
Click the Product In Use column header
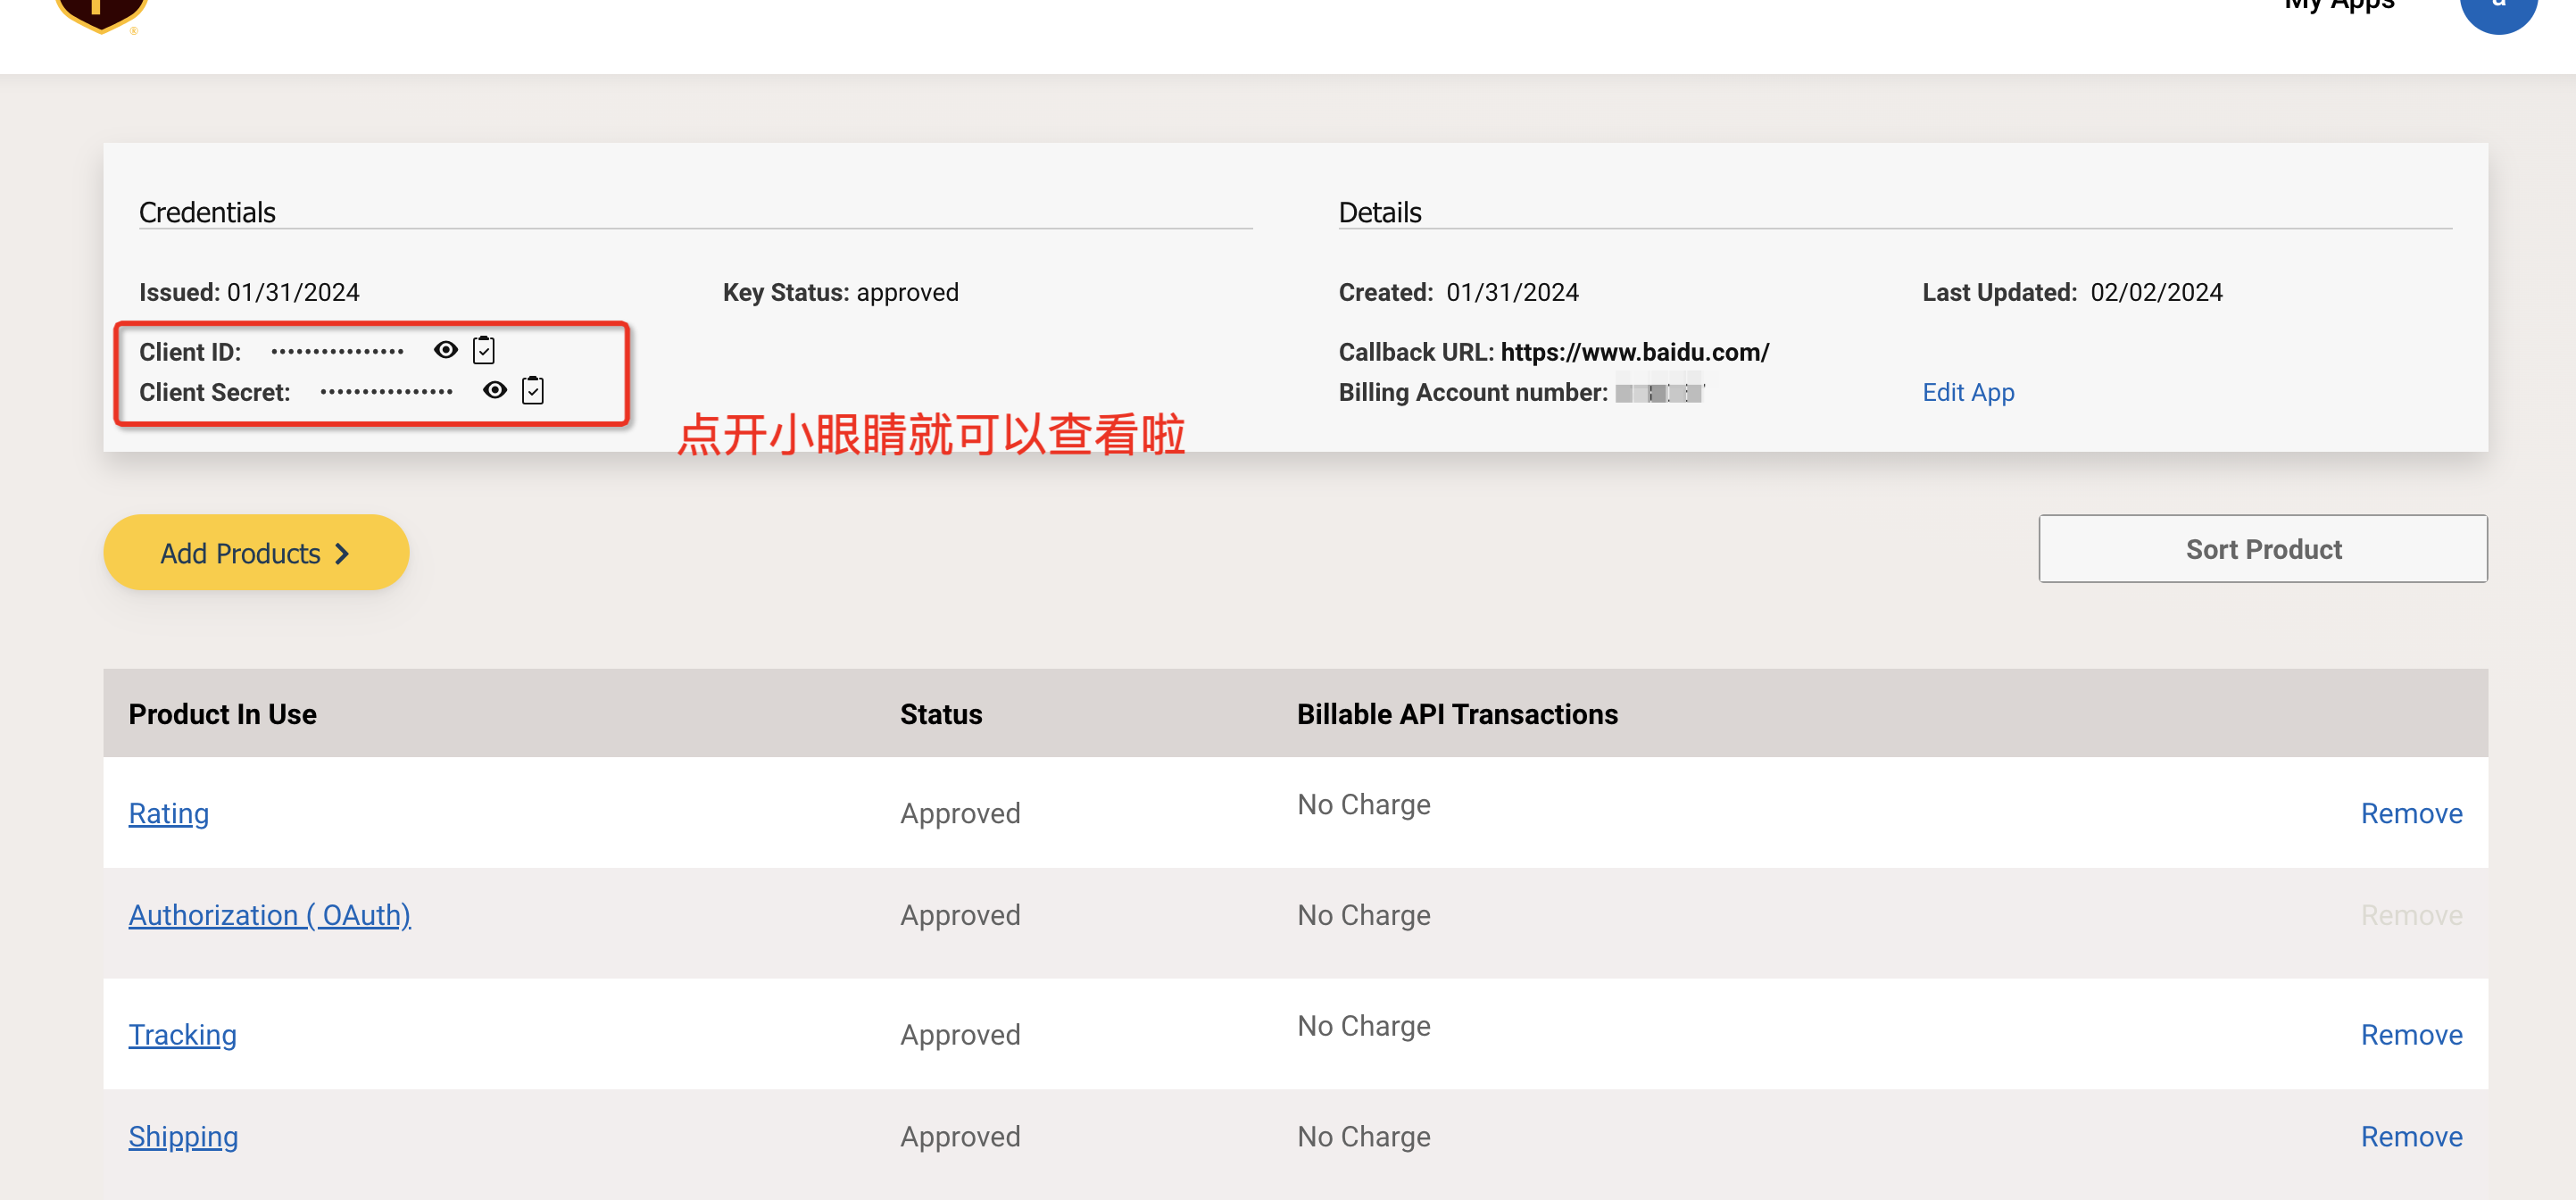tap(222, 714)
